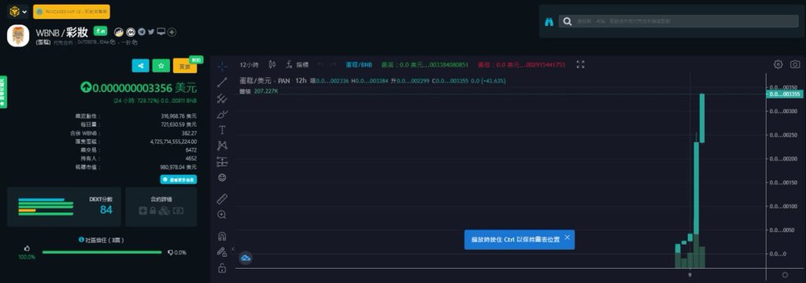
Task: Copy the token contract address
Action: [113, 42]
